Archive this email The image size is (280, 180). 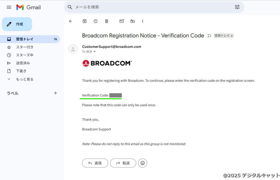84,21
